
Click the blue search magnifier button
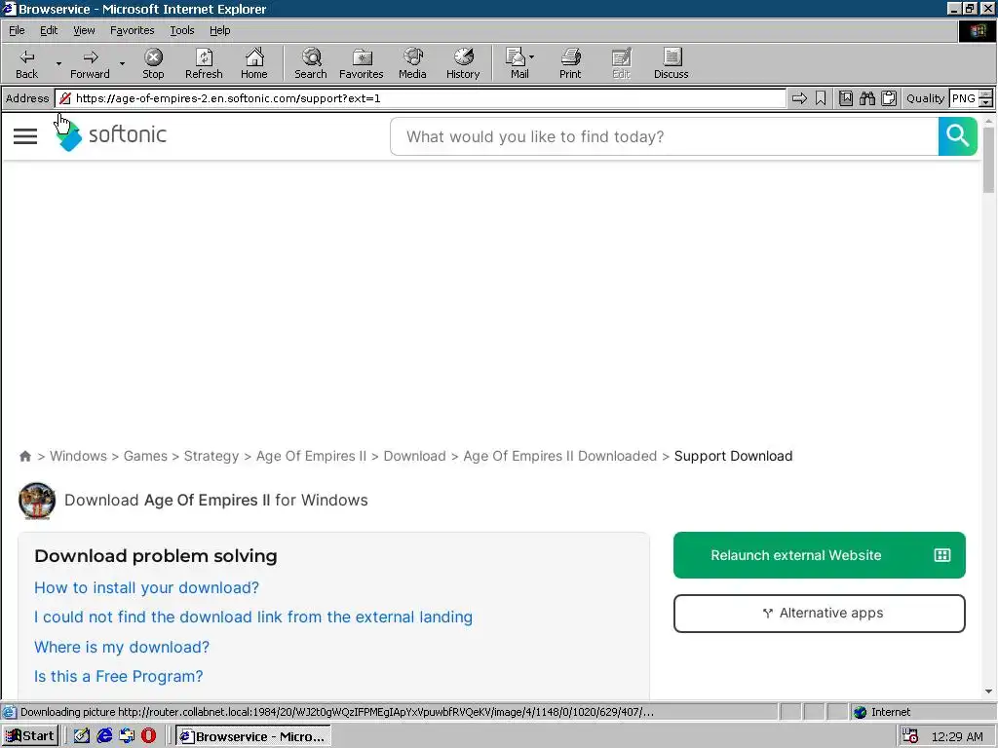[957, 136]
